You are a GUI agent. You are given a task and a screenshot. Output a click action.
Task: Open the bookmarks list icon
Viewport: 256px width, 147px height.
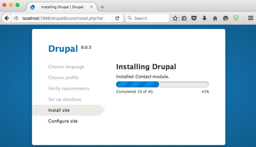pos(184,18)
